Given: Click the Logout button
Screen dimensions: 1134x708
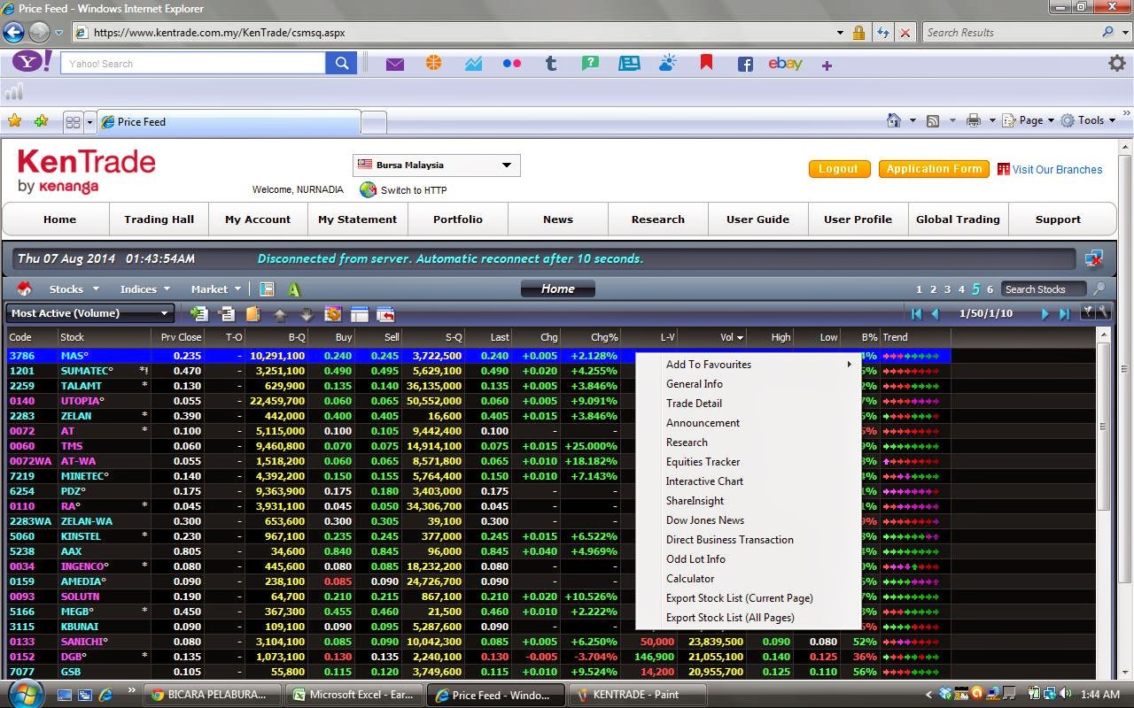Looking at the screenshot, I should point(838,167).
